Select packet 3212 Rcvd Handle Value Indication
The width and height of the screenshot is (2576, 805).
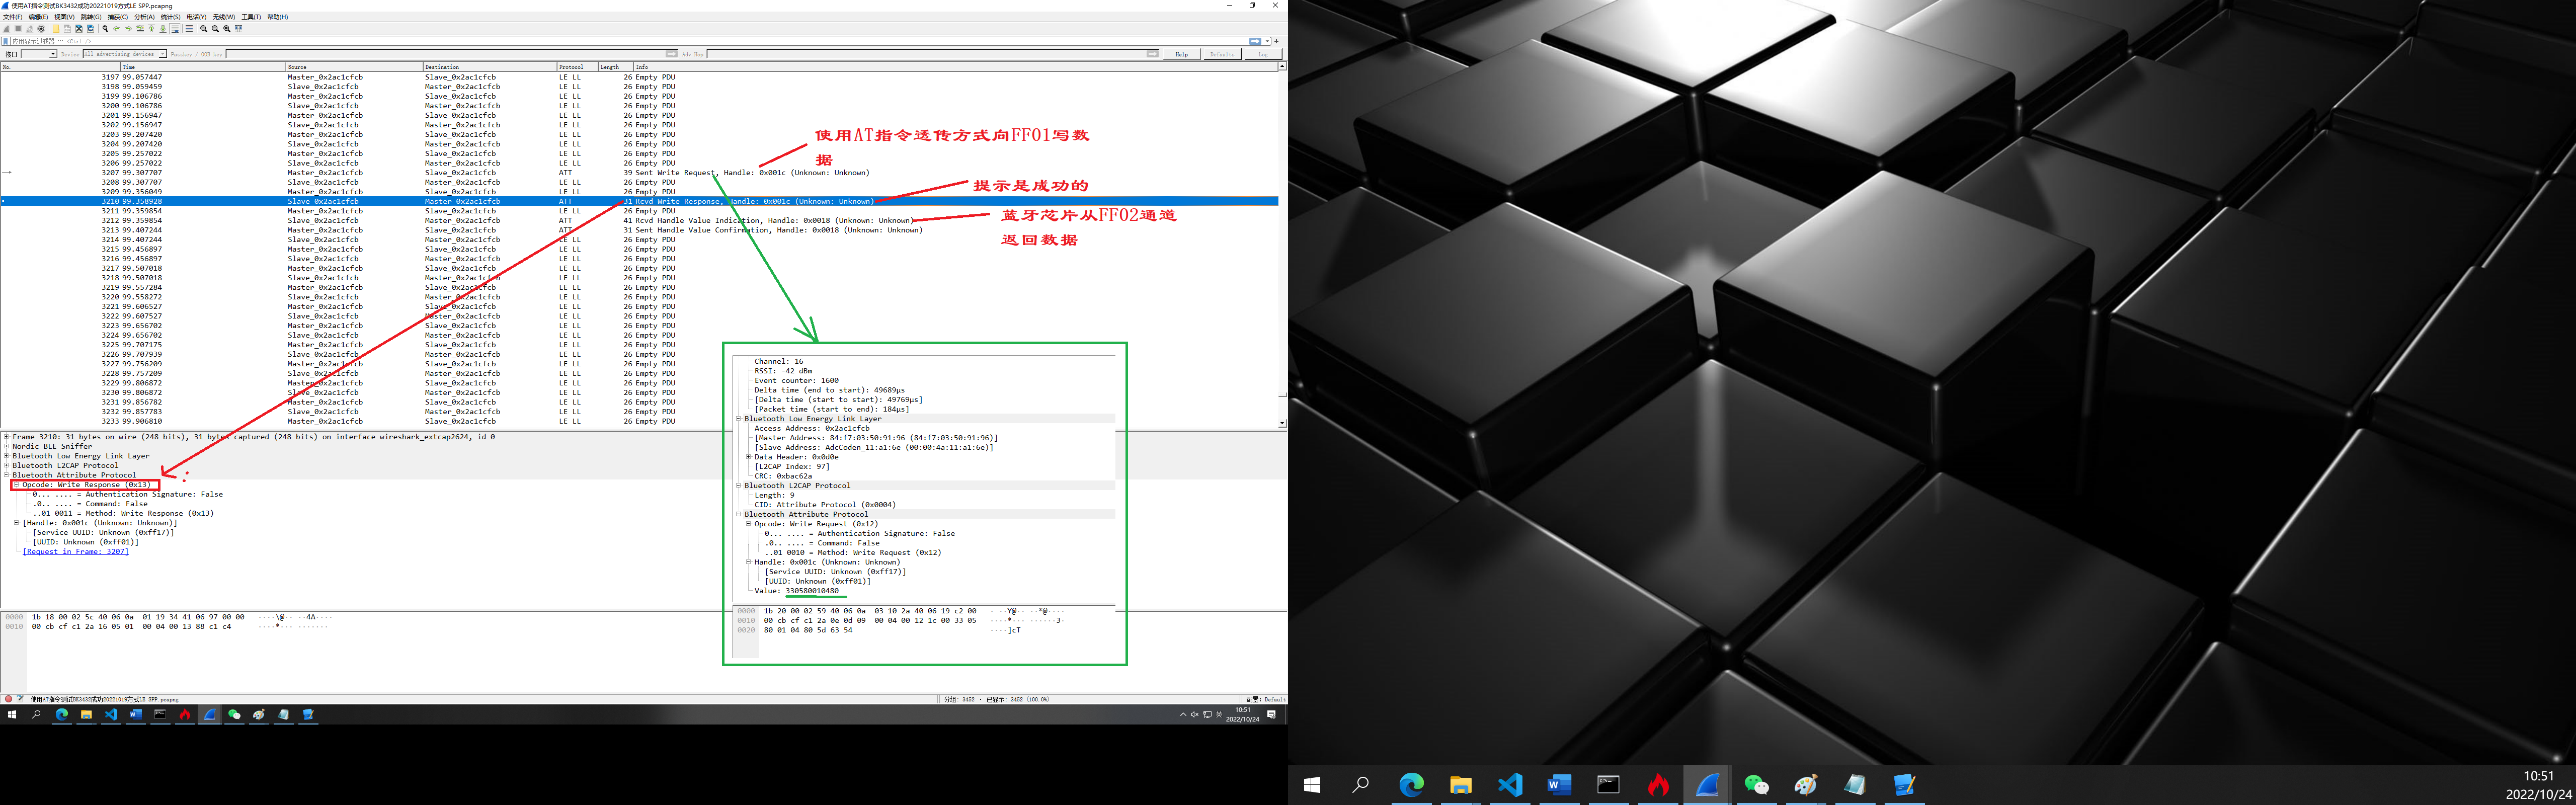[x=640, y=220]
